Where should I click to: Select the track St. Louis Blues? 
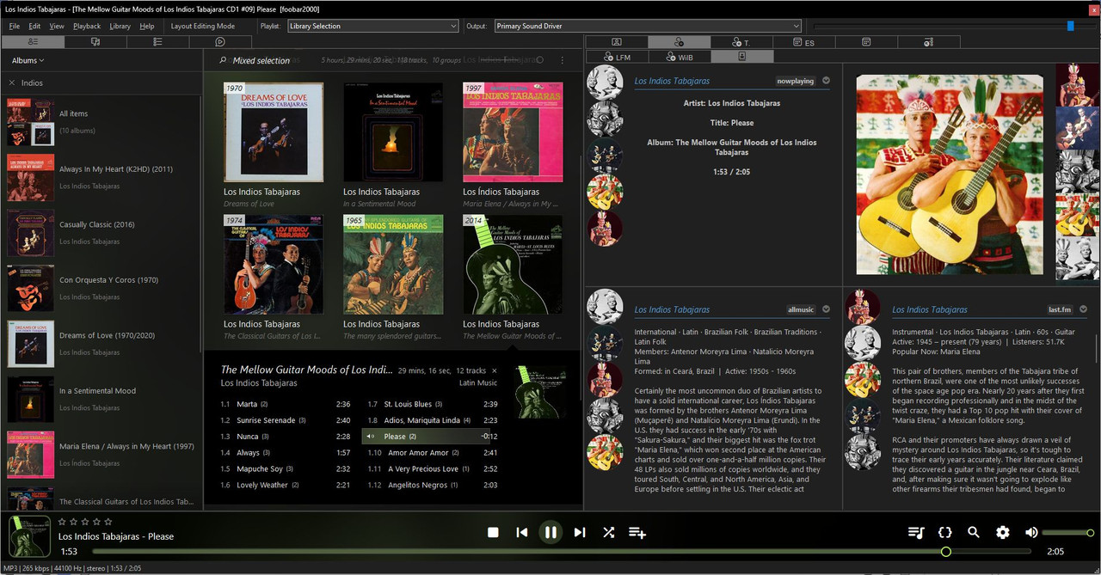[432, 404]
